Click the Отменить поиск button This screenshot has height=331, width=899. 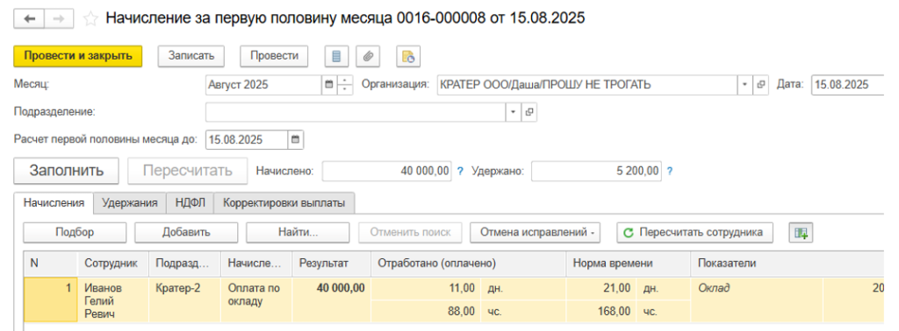coord(410,233)
